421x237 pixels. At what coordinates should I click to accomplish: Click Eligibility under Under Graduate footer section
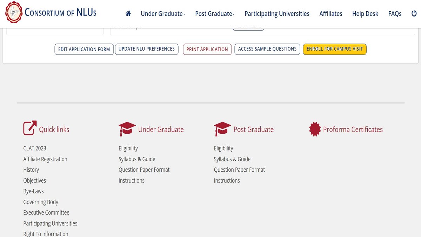(128, 148)
